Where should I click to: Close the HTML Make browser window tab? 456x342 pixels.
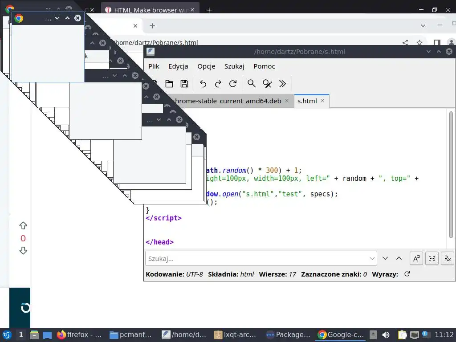point(192,10)
